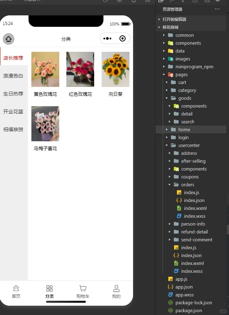The image size is (229, 315).
Task: Open the package-lock.json file icon
Action: coord(171,302)
